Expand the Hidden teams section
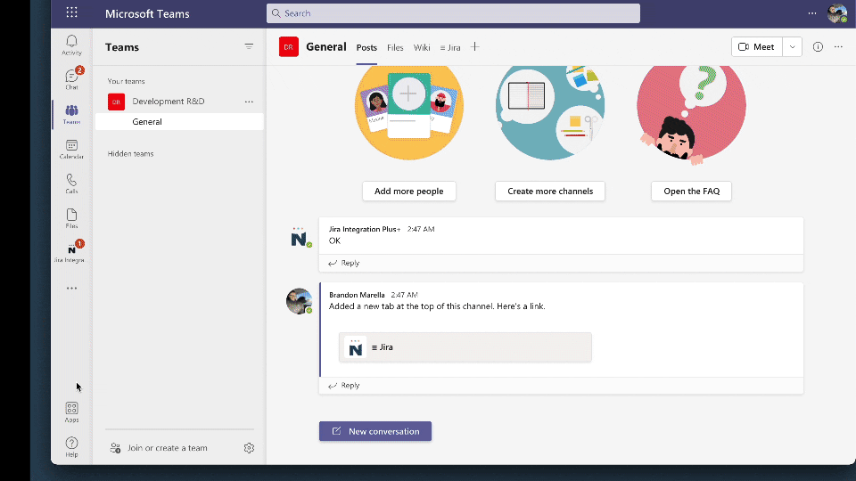The width and height of the screenshot is (856, 481). [x=130, y=154]
